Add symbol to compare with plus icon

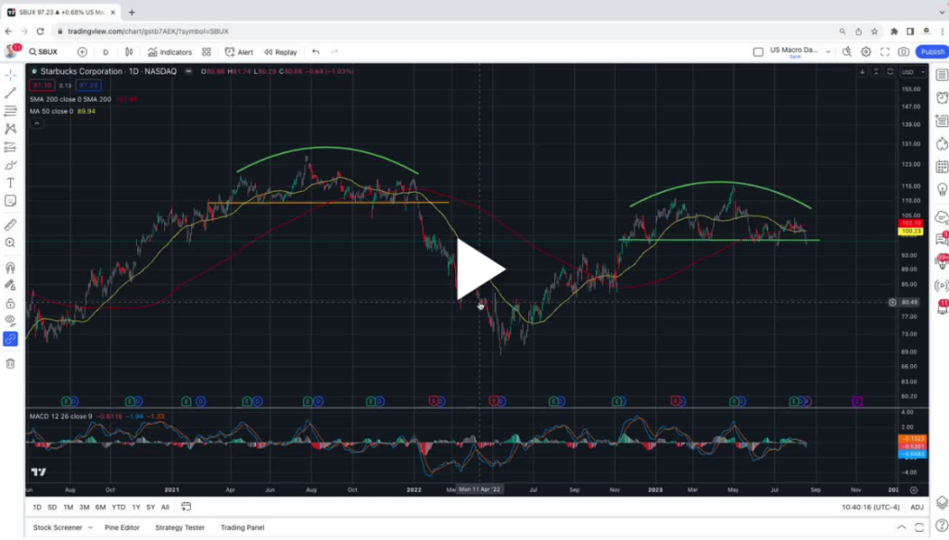82,52
